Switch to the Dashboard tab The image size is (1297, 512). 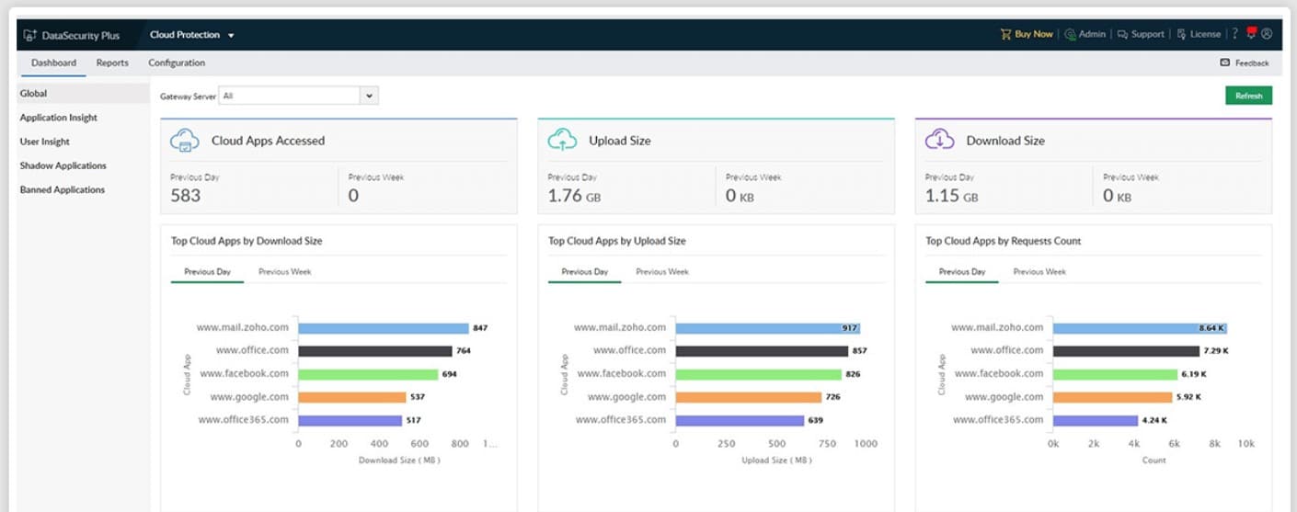[x=53, y=63]
